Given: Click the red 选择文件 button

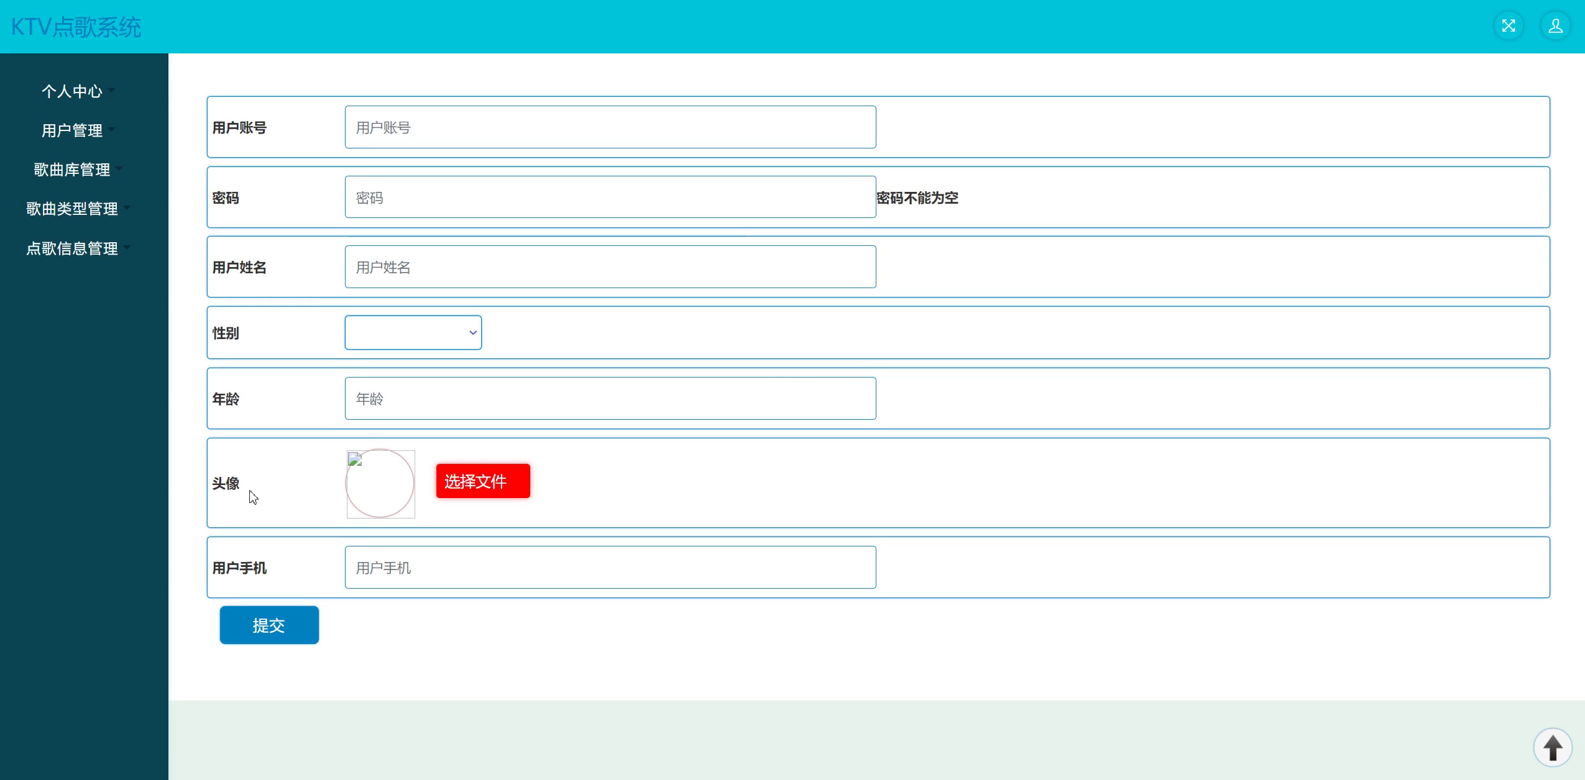Looking at the screenshot, I should pos(483,481).
